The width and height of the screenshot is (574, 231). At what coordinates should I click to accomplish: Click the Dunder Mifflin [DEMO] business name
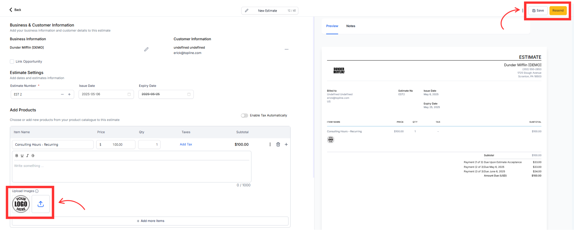[x=27, y=48]
